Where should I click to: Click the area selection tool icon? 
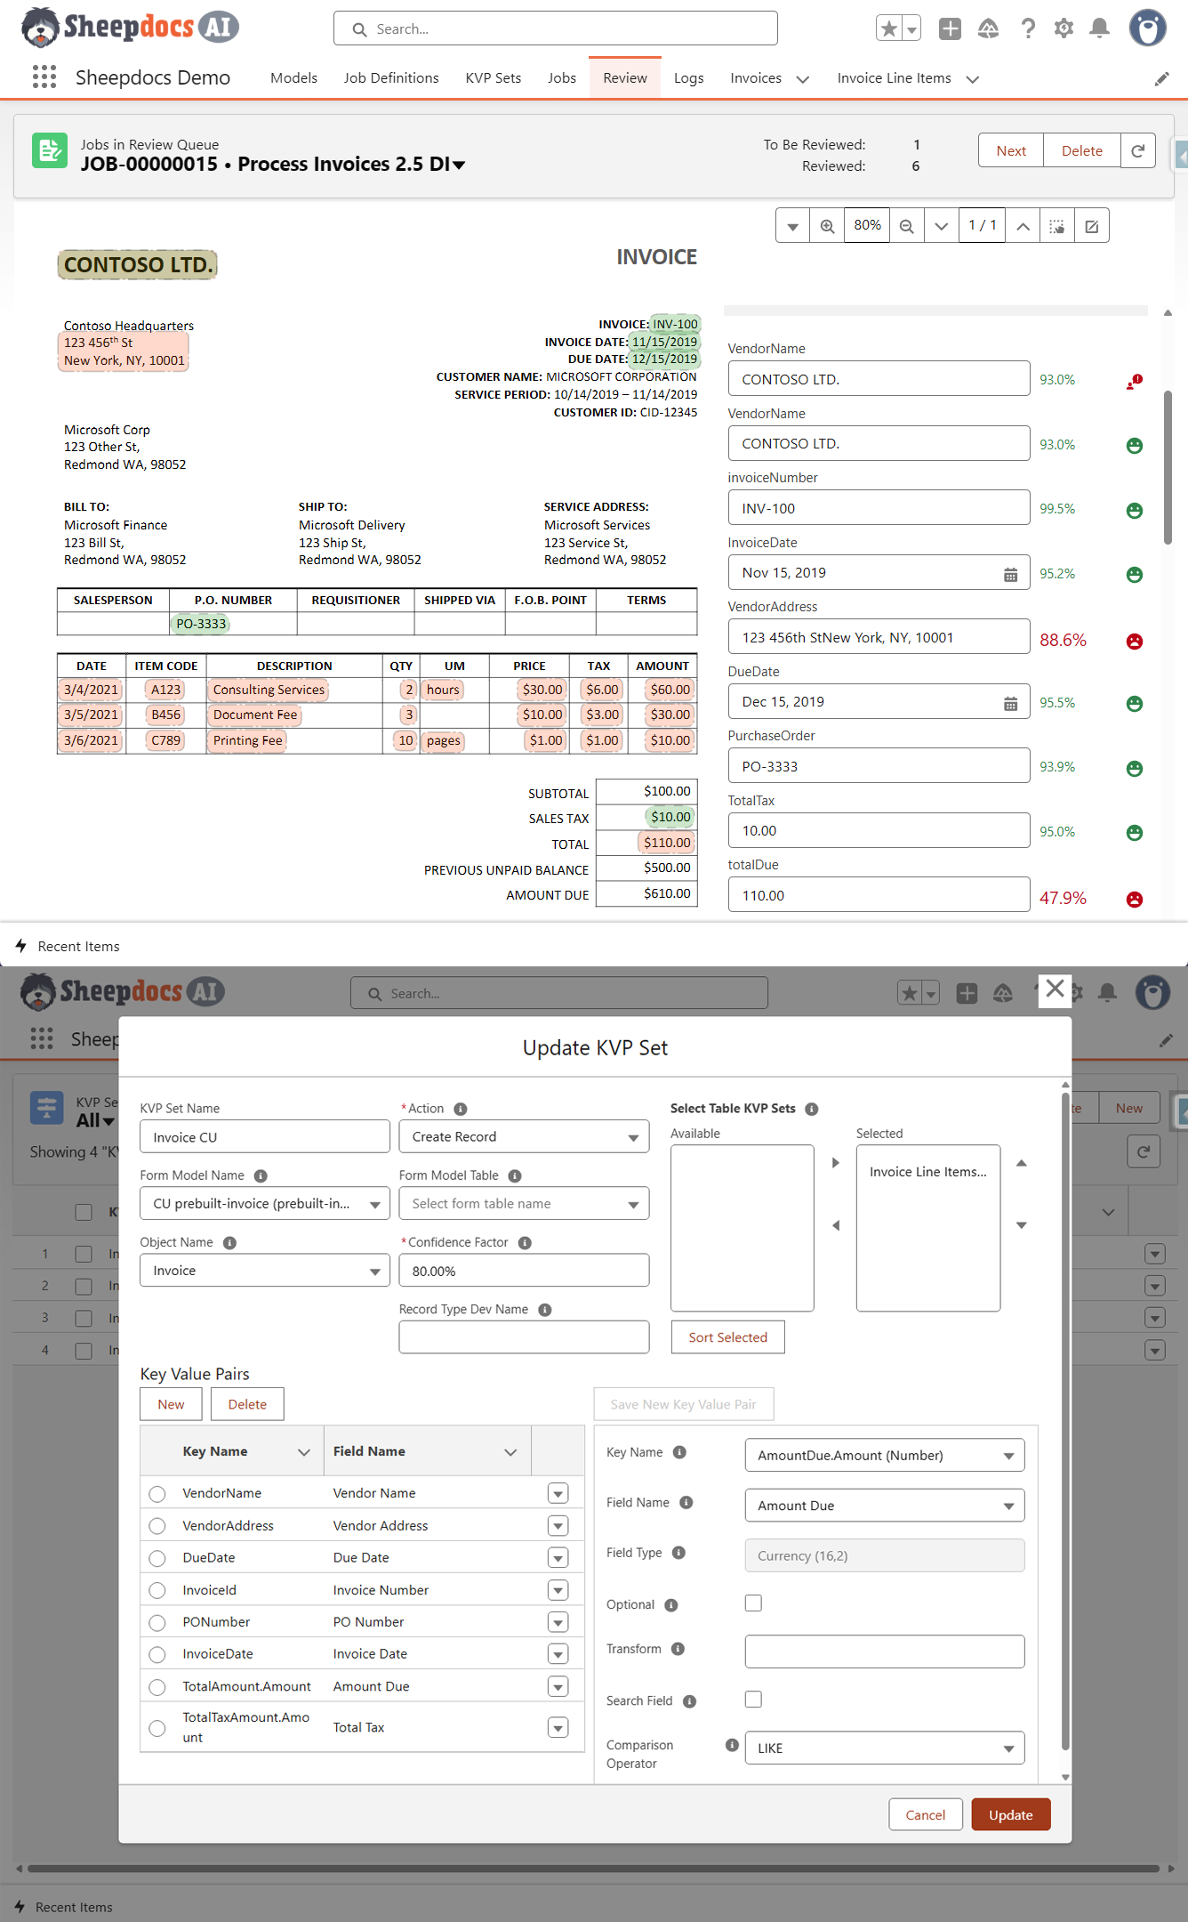(x=1057, y=226)
